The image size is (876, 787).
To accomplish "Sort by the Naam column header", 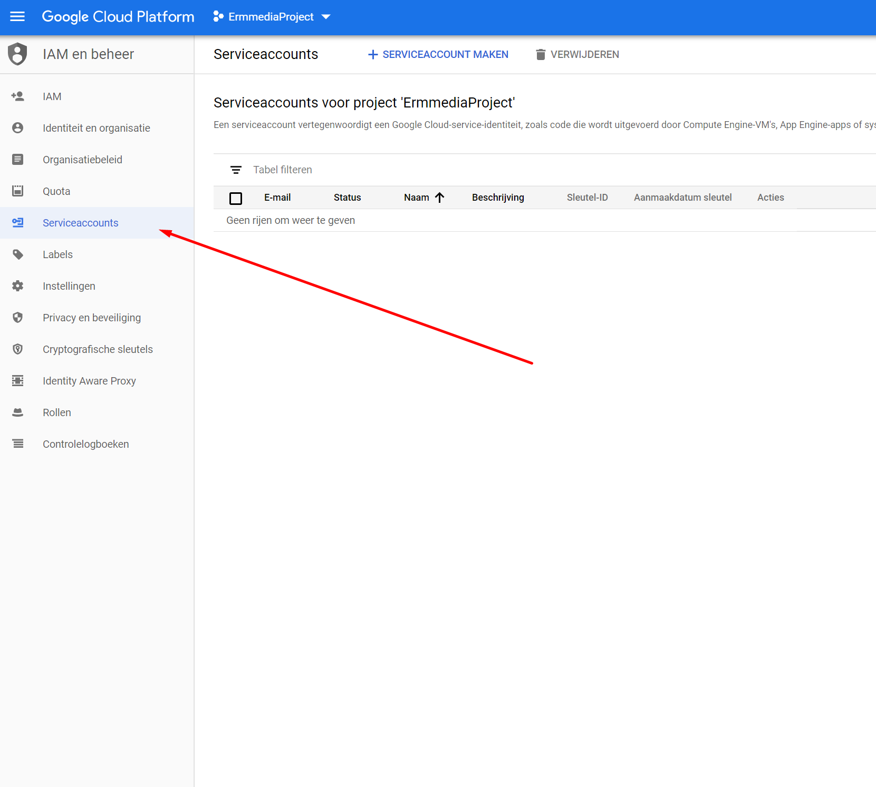I will coord(417,198).
